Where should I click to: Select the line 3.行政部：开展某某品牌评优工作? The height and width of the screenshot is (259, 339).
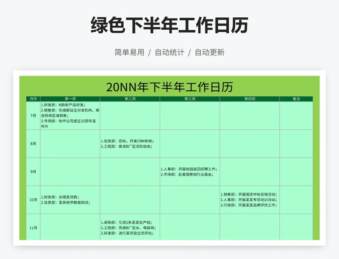click(249, 205)
